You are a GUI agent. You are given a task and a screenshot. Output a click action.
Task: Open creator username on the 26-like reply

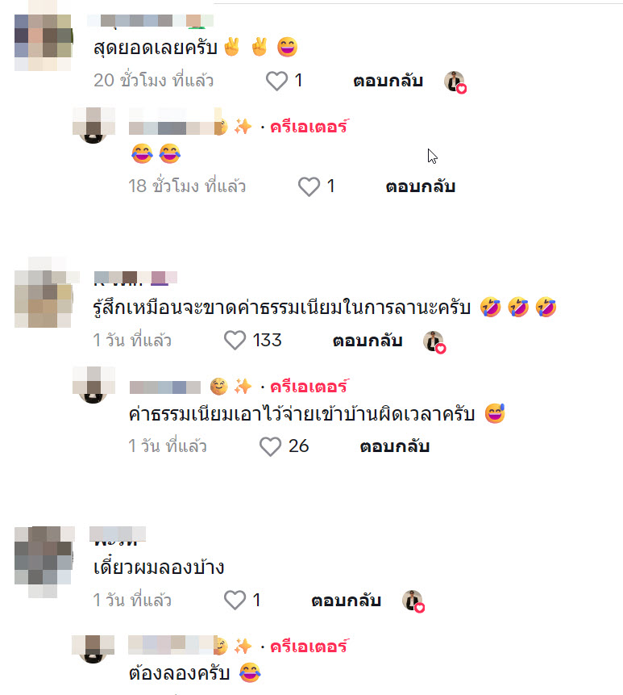(x=164, y=387)
